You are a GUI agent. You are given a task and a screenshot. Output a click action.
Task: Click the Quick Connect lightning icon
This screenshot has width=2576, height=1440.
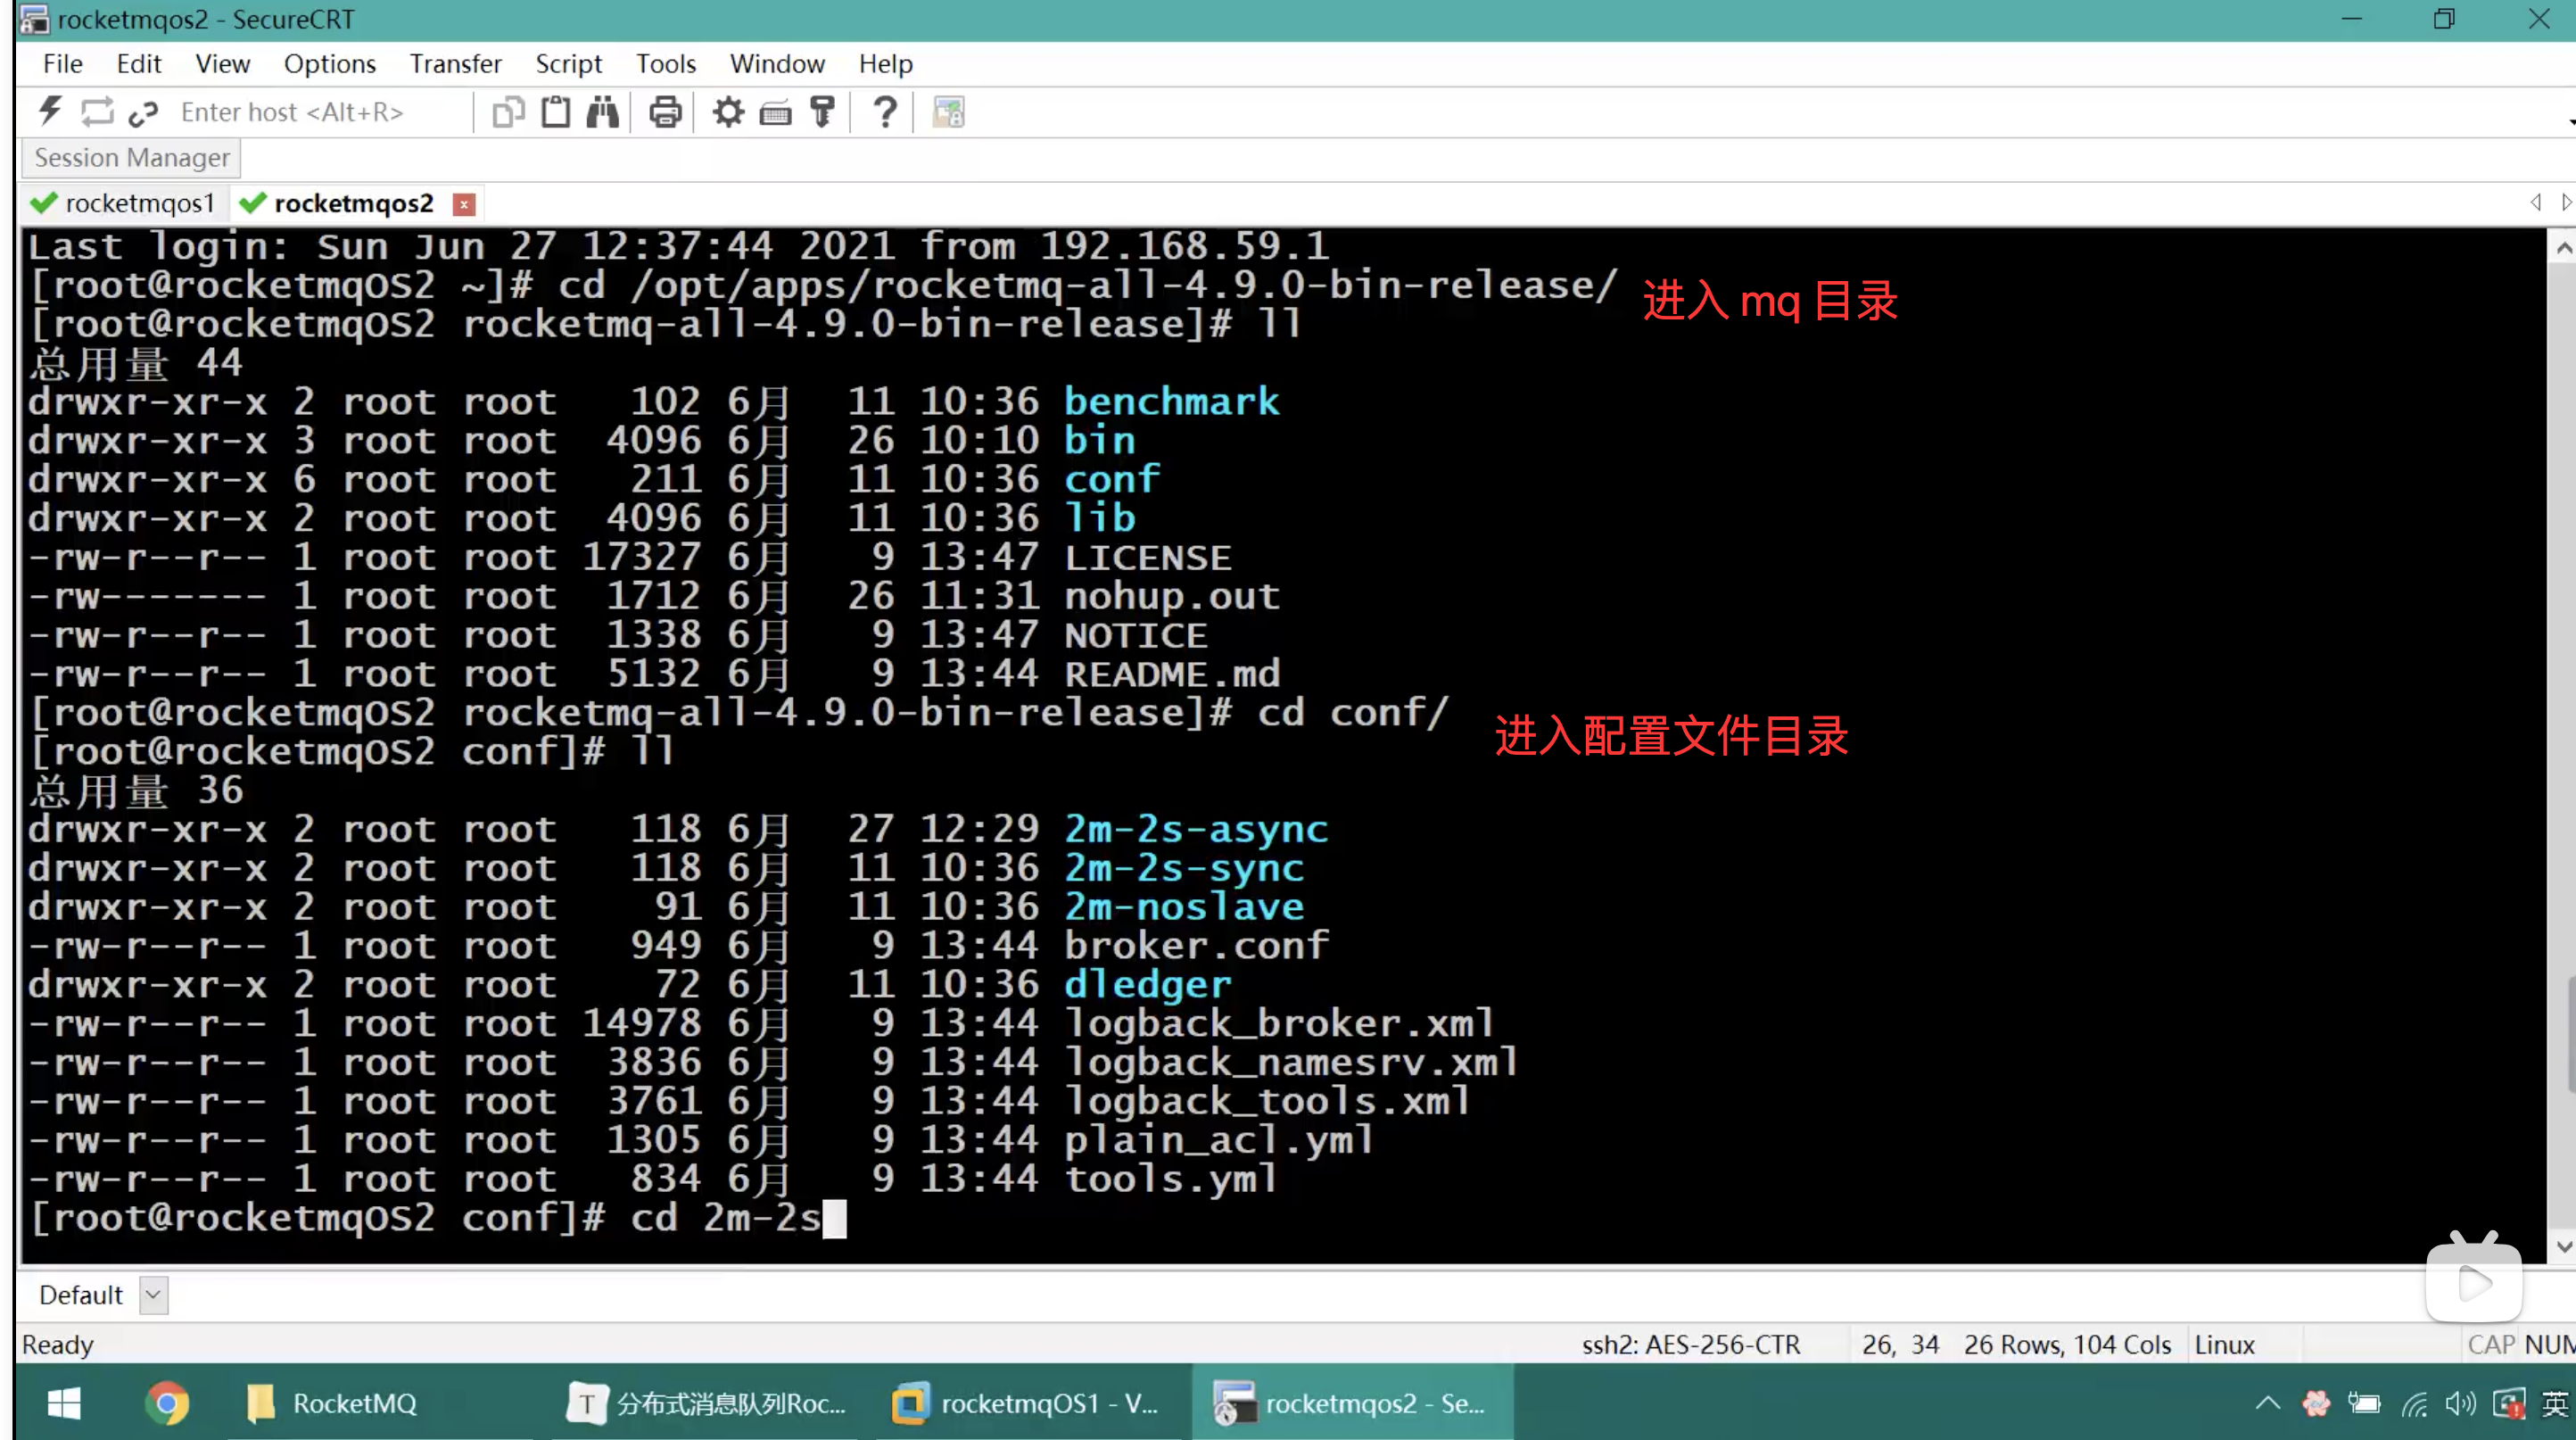(x=50, y=111)
